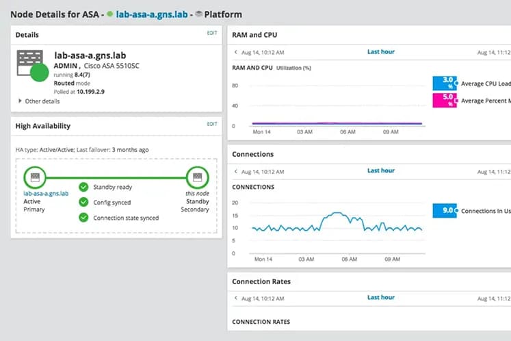The height and width of the screenshot is (341, 511).
Task: Go back in time on Connection Rates chart
Action: point(235,298)
